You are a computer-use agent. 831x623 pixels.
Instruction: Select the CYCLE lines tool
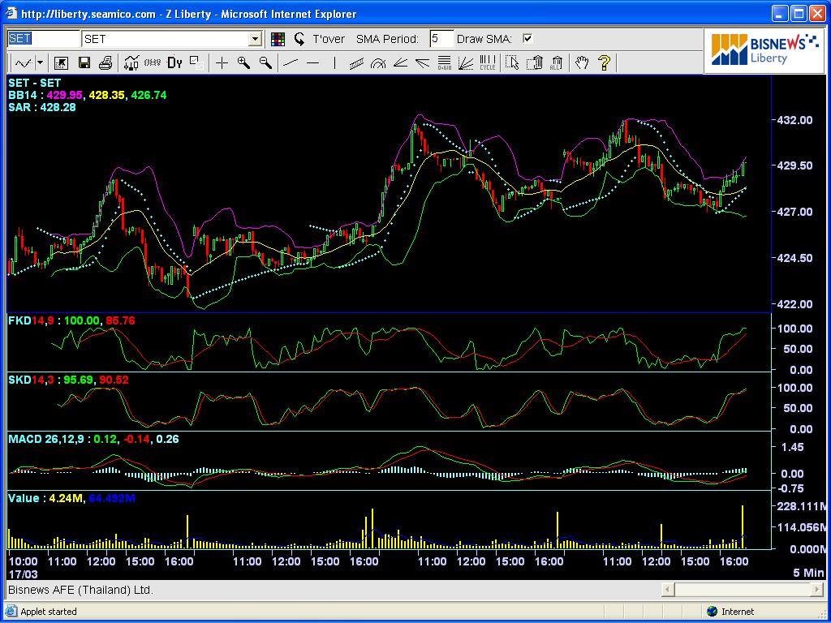pos(488,63)
